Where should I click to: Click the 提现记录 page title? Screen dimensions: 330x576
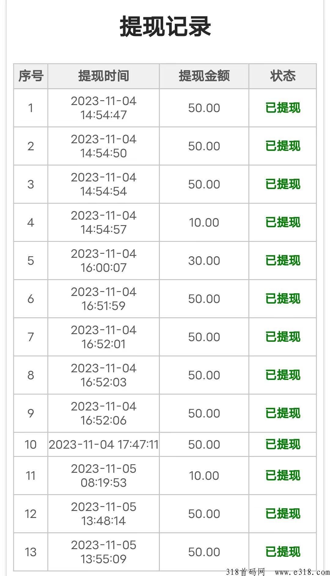click(165, 27)
